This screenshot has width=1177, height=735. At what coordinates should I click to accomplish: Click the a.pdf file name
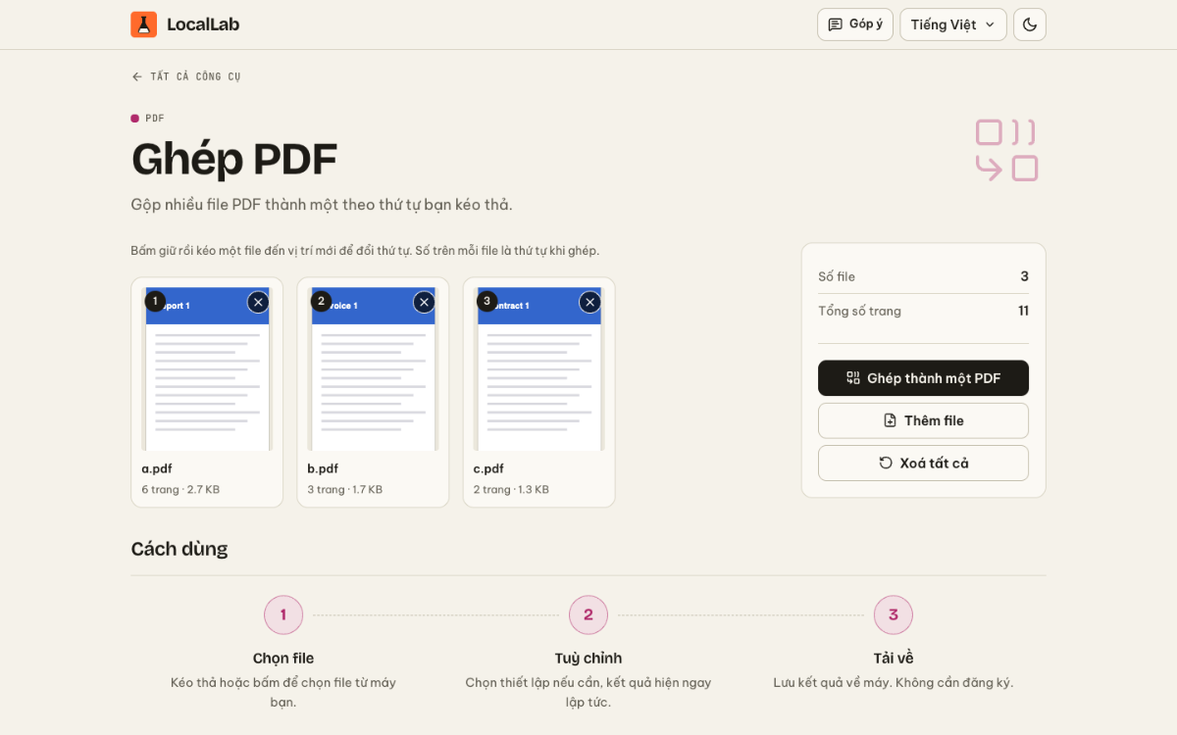click(157, 468)
